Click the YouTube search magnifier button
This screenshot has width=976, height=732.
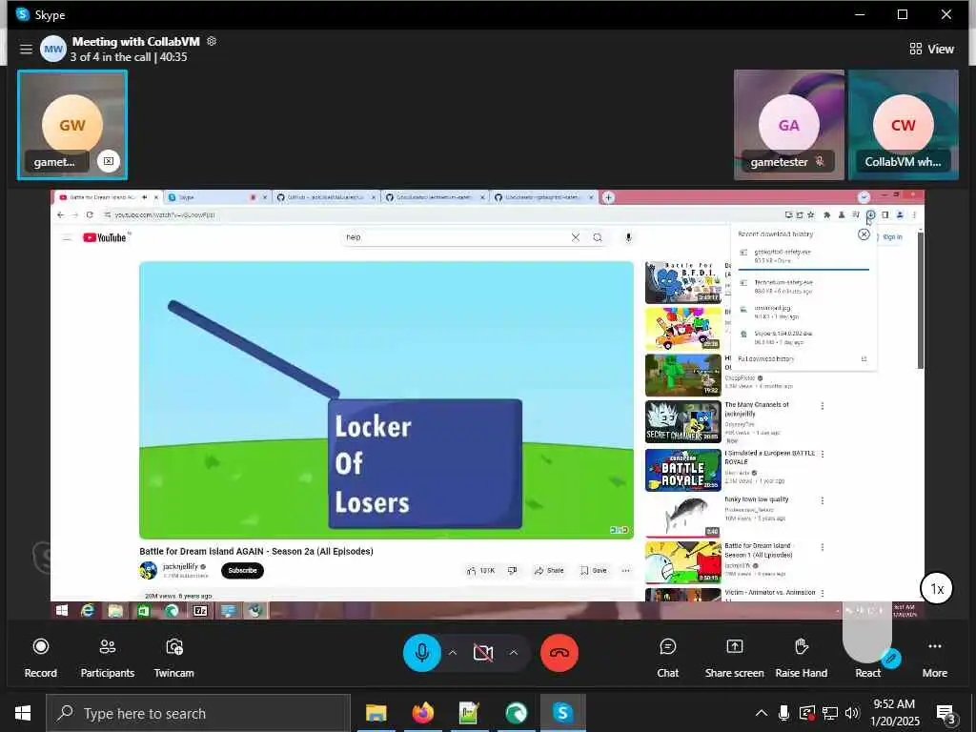click(598, 237)
